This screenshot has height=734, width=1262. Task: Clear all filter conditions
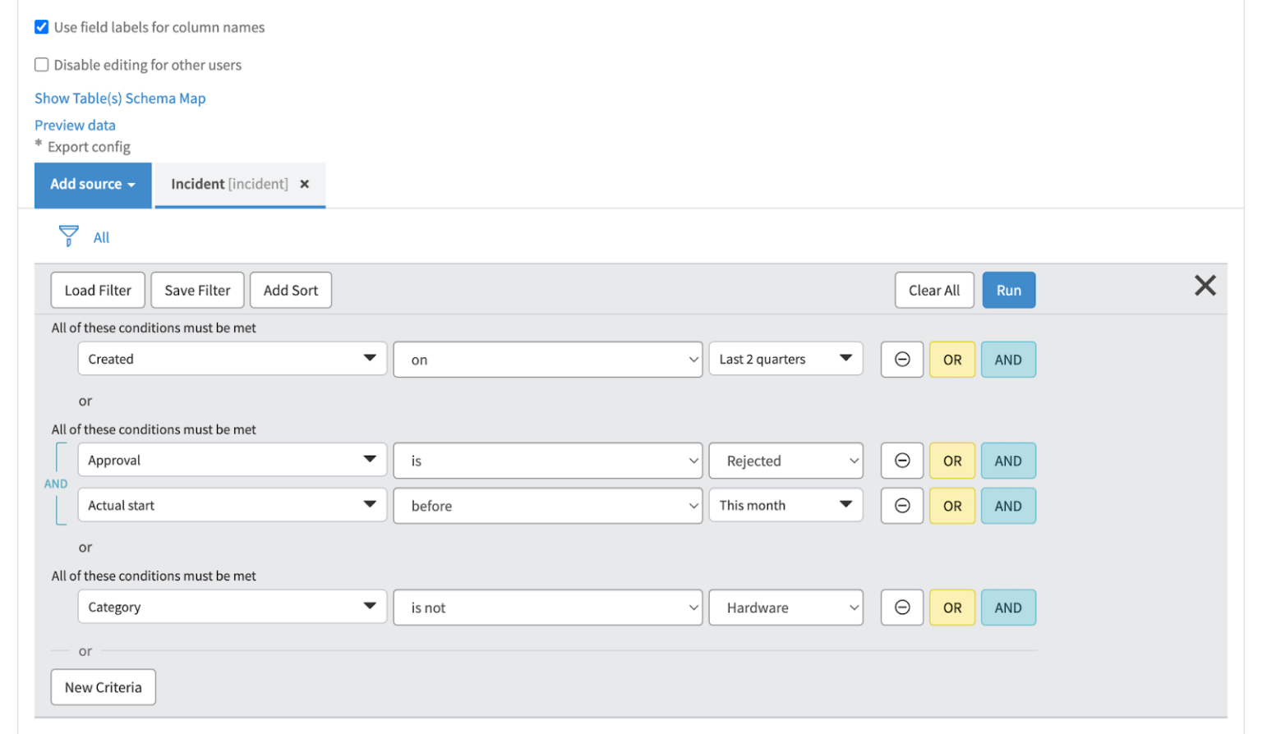tap(934, 289)
